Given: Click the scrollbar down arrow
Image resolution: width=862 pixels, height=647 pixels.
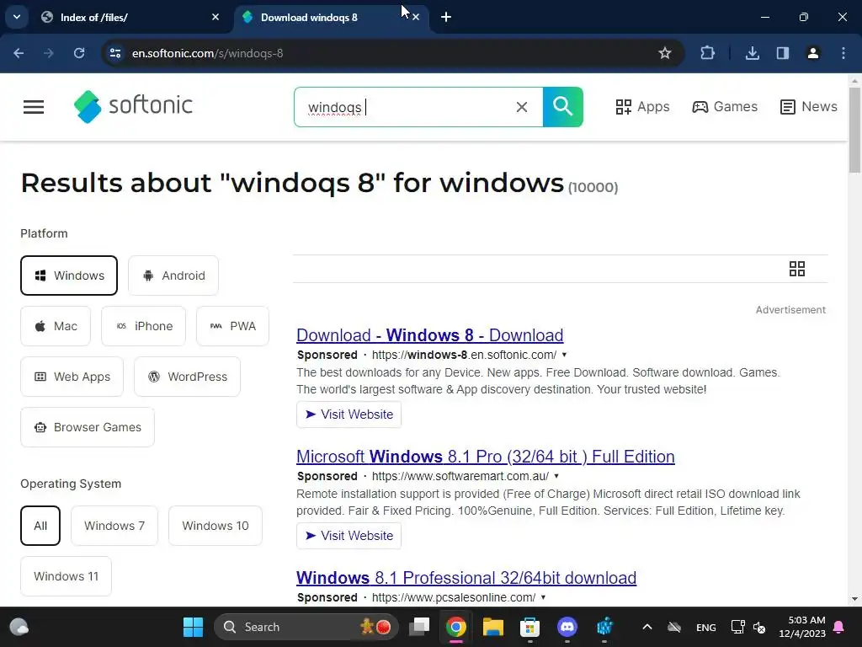Looking at the screenshot, I should (854, 599).
